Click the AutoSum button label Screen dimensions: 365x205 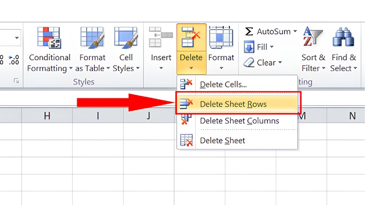point(273,31)
